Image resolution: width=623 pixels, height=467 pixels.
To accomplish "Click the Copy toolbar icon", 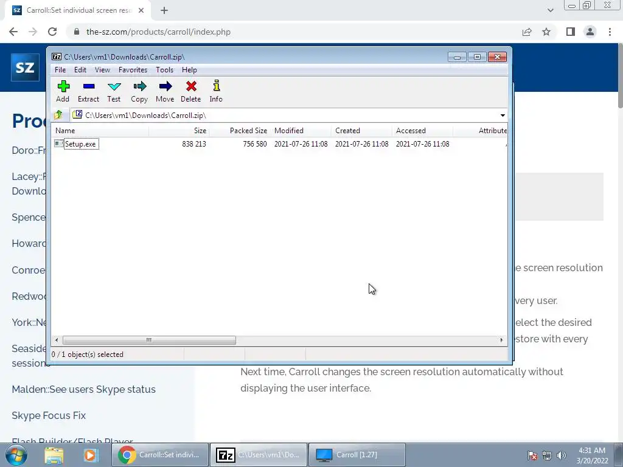I will click(139, 92).
